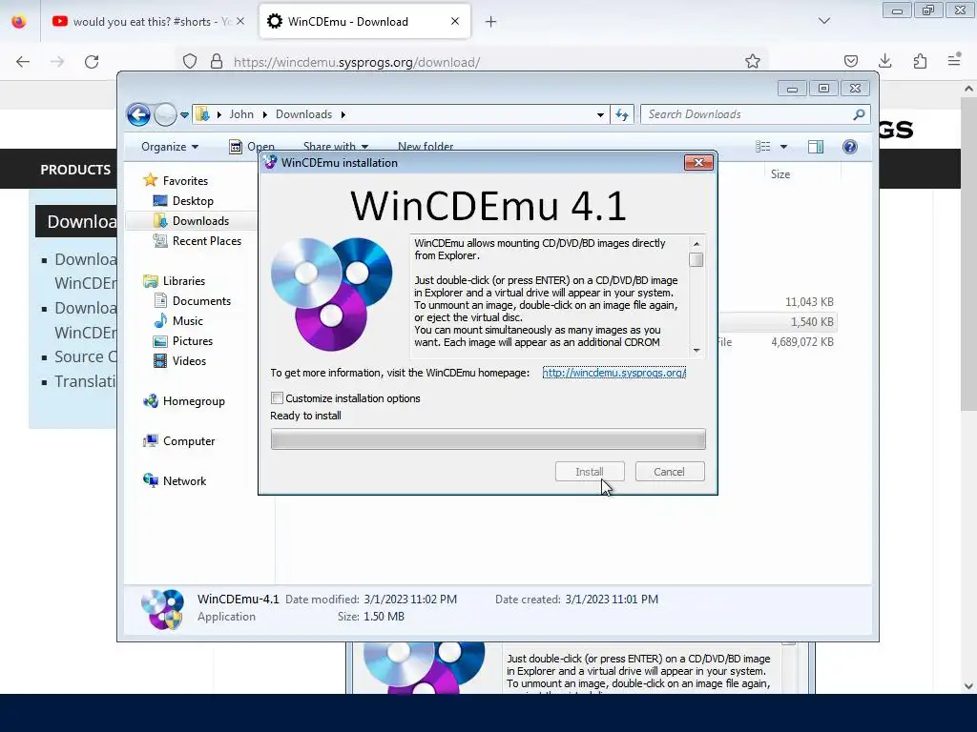Screen dimensions: 977x732
Task: Click the site security padlock icon
Action: point(217,61)
